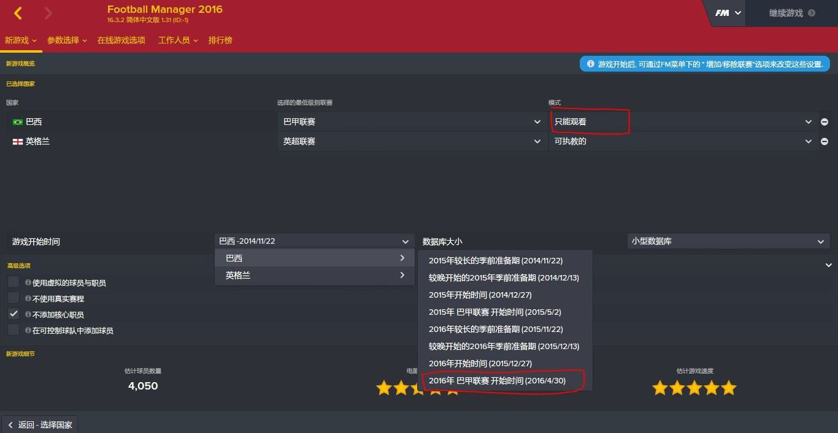Click info icon in blue notification banner
The height and width of the screenshot is (433, 838).
pyautogui.click(x=591, y=64)
